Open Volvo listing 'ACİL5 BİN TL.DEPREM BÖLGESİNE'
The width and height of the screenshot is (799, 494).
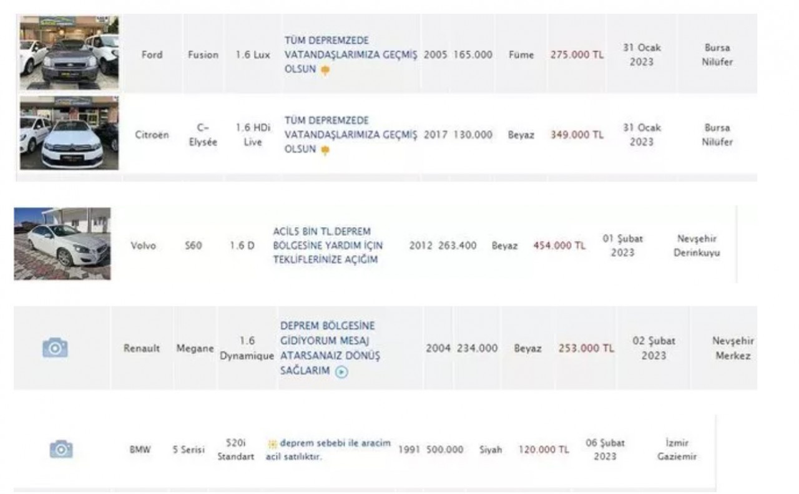[x=328, y=246]
